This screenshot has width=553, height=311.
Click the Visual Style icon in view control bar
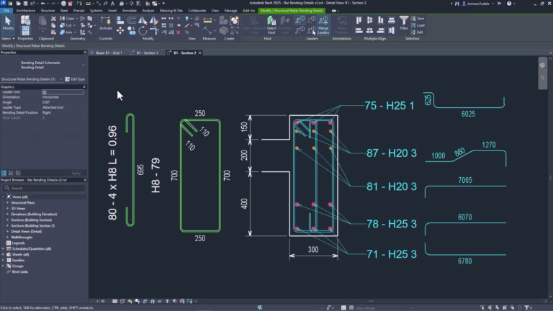coord(122,301)
